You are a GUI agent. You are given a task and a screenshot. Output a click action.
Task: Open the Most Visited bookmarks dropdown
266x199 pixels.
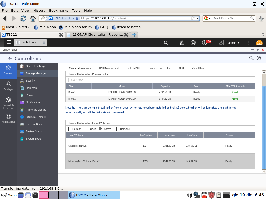18,27
